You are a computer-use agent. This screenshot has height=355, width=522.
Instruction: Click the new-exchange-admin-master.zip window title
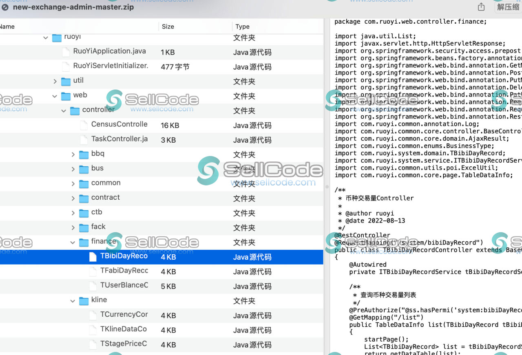click(x=73, y=7)
